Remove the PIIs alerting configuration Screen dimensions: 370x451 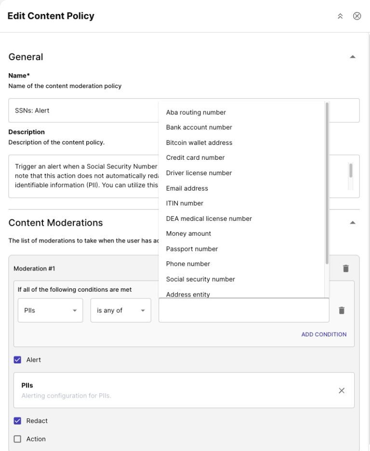[342, 390]
